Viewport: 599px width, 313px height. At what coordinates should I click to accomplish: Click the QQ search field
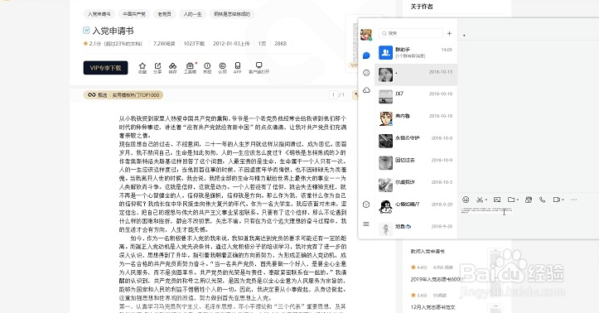[411, 33]
